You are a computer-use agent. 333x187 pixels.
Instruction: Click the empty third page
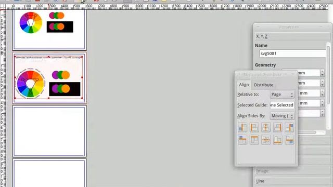49,131
